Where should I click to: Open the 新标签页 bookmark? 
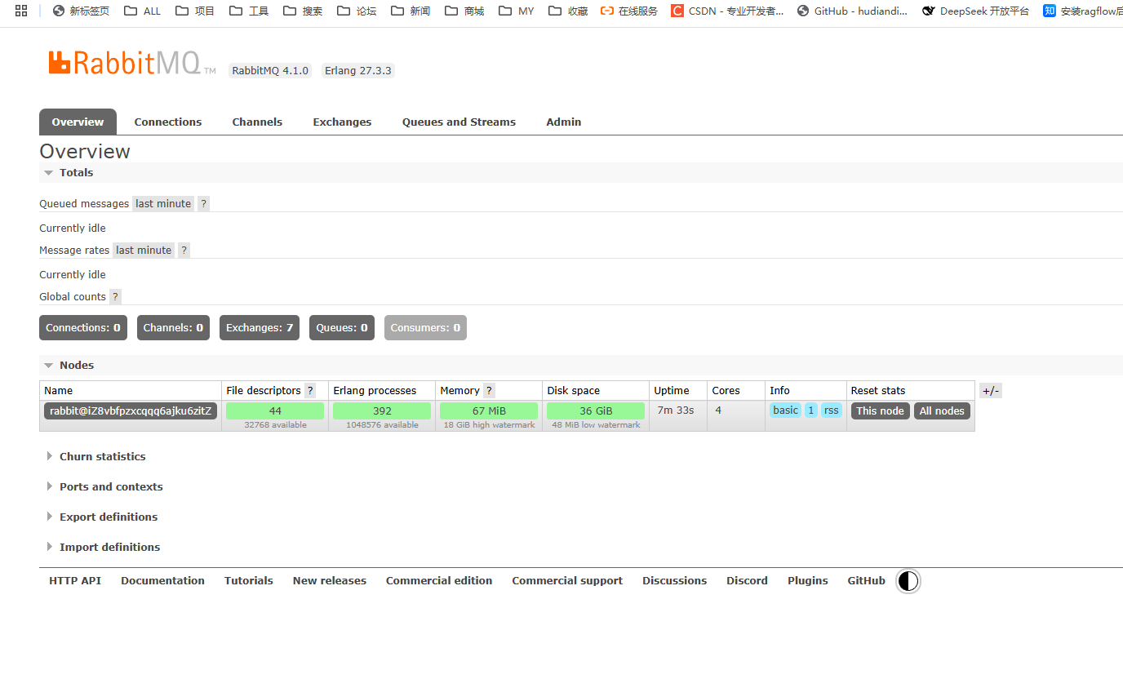[x=81, y=11]
